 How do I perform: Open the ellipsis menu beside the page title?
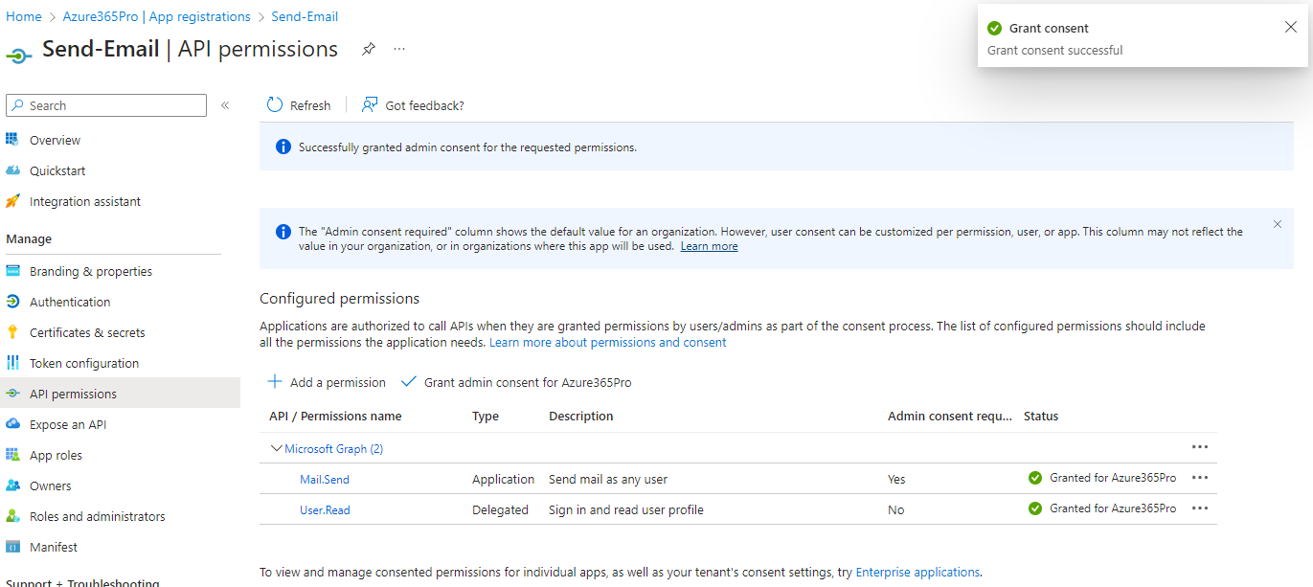pos(399,49)
